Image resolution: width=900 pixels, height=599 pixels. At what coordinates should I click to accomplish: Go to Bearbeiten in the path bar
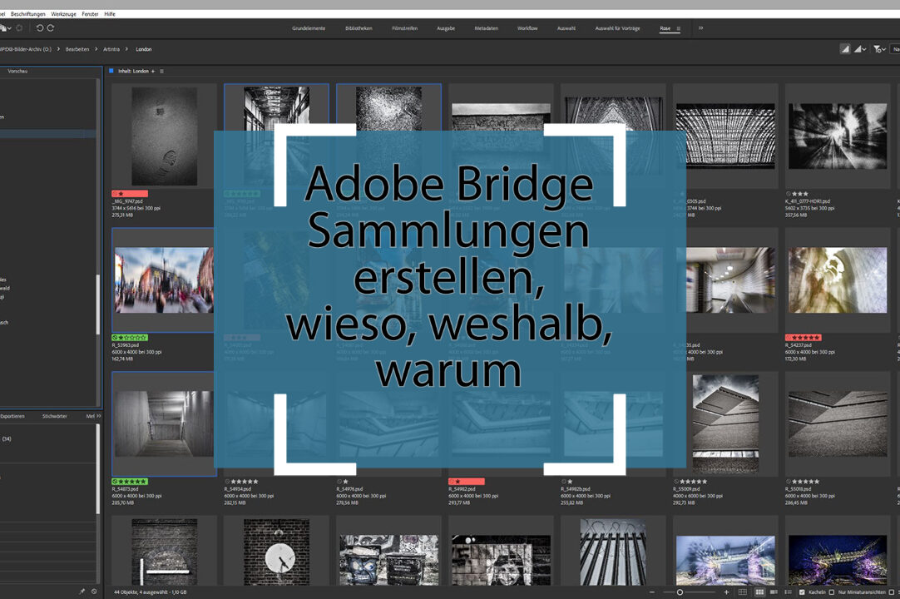pyautogui.click(x=77, y=49)
